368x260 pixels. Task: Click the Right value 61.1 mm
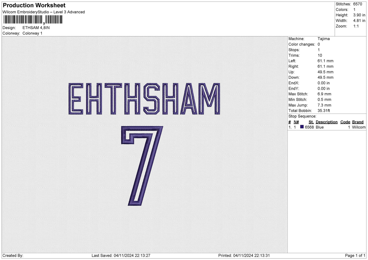click(325, 66)
